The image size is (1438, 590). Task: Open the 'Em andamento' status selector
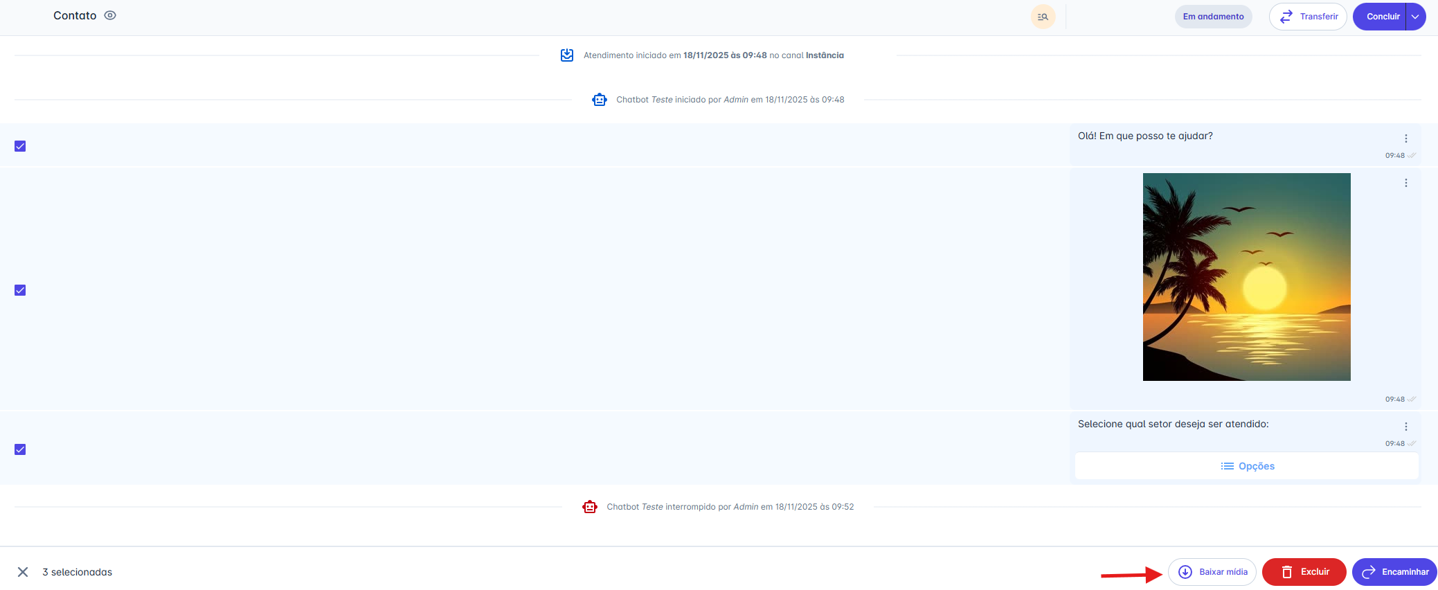1213,17
